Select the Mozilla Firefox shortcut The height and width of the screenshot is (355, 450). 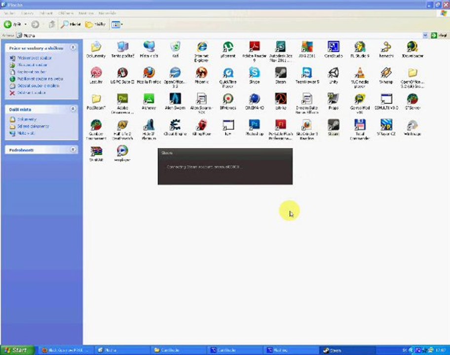pos(149,76)
